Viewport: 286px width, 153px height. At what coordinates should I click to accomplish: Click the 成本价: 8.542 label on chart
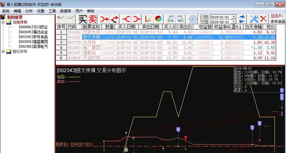click(x=74, y=144)
